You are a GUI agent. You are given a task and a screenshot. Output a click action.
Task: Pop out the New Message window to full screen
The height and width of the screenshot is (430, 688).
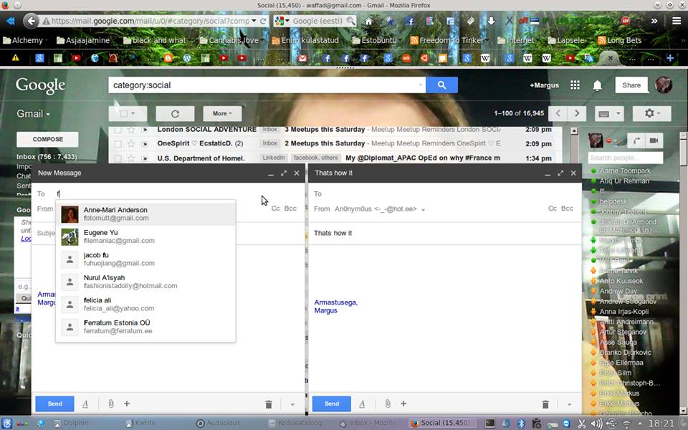[x=284, y=173]
